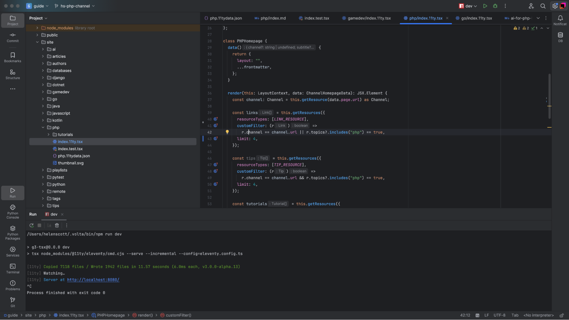
Task: Show hidden editor tabs dropdown
Action: pos(538,18)
